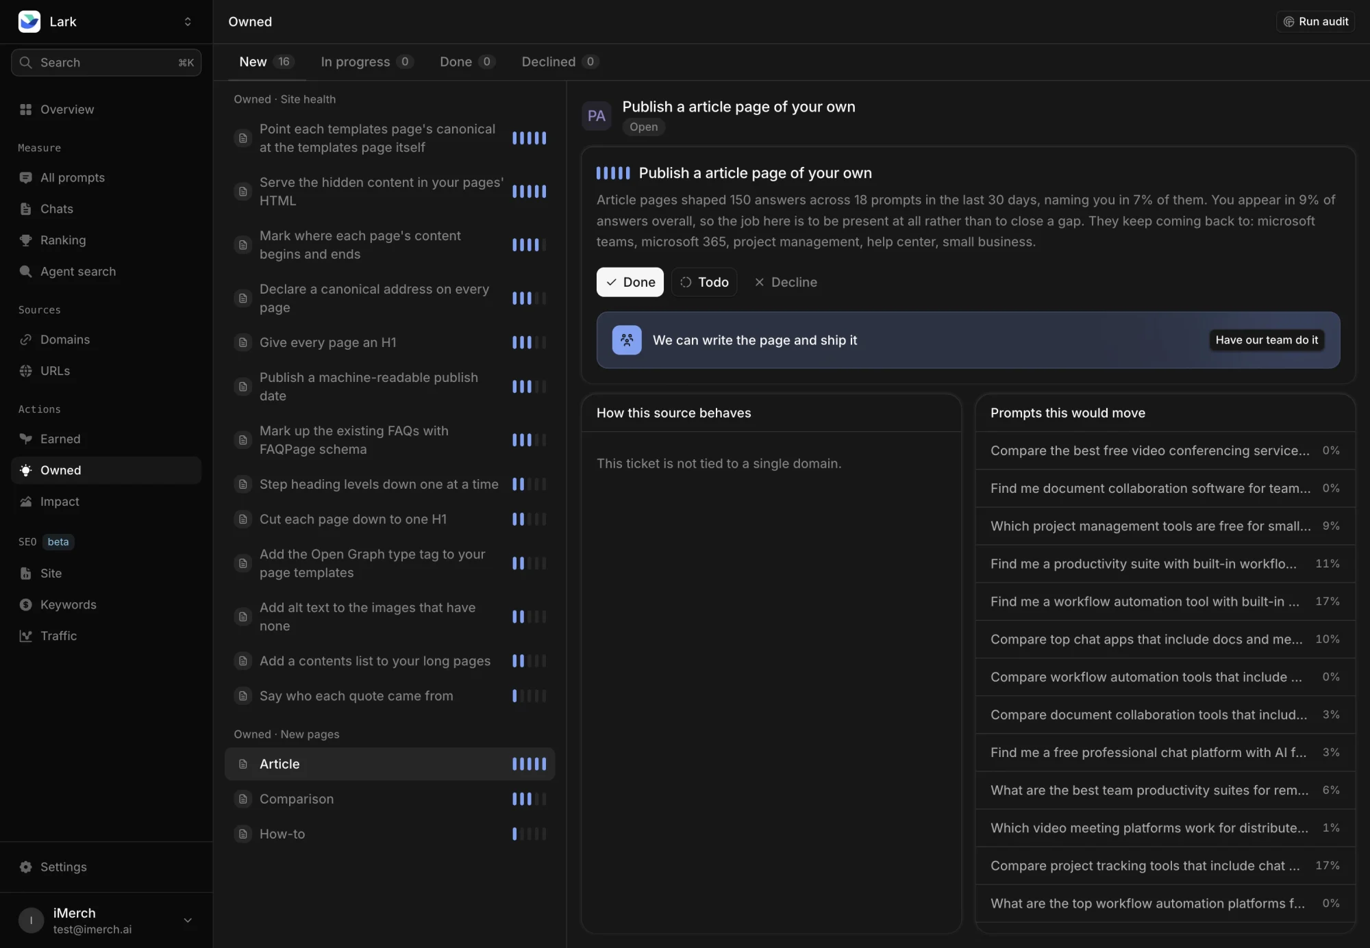1370x948 pixels.
Task: Set the ticket to Todo
Action: [x=704, y=282]
